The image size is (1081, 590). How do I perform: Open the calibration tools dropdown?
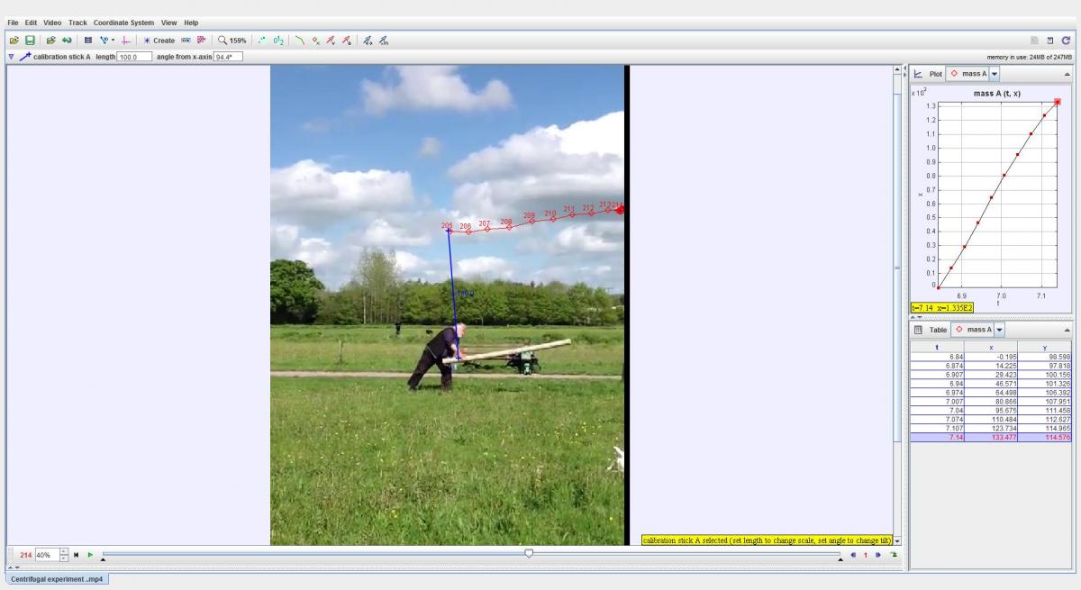click(107, 41)
